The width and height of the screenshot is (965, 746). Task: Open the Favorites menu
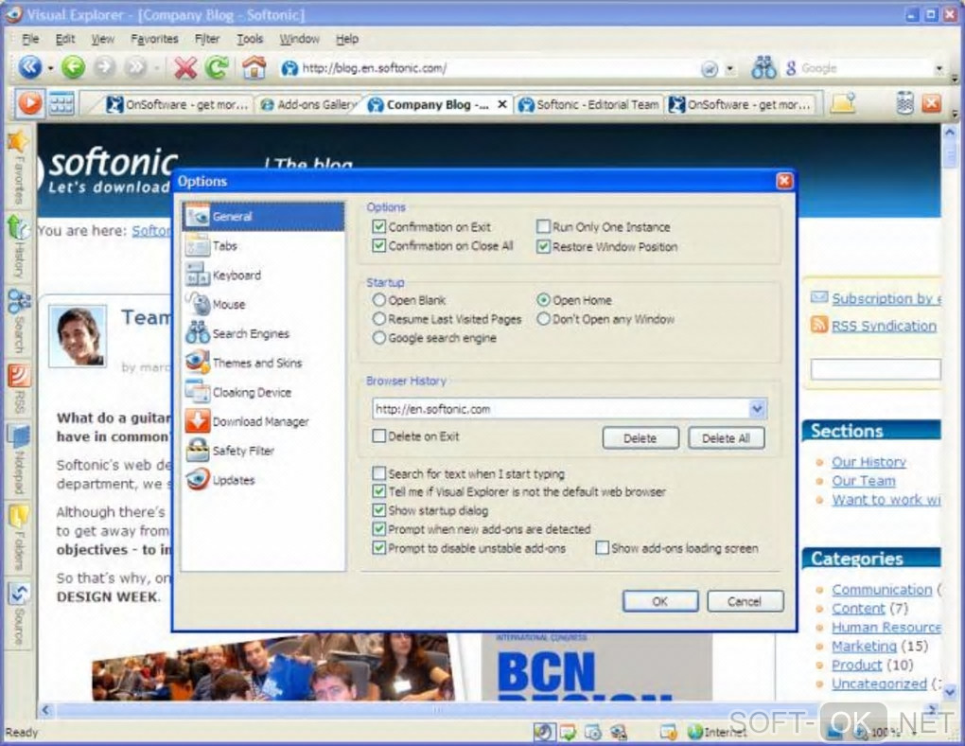(x=154, y=39)
